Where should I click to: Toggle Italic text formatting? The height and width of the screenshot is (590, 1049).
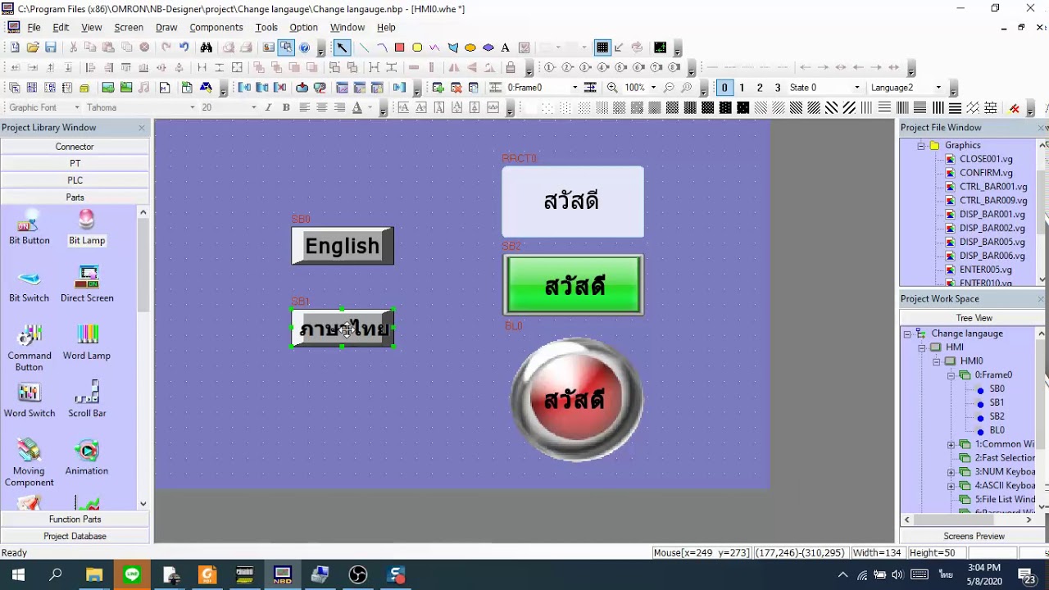tap(269, 107)
